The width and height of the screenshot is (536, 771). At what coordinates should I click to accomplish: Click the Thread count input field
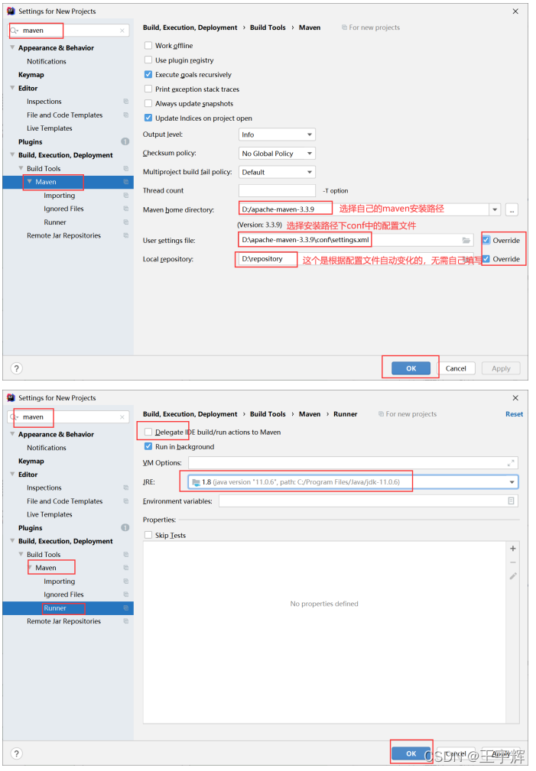(x=277, y=190)
